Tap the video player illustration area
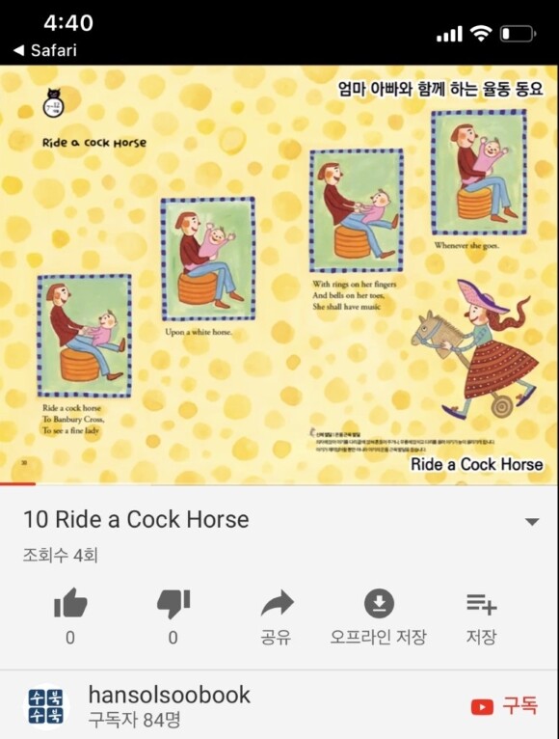Viewport: 559px width, 739px height. 279,274
